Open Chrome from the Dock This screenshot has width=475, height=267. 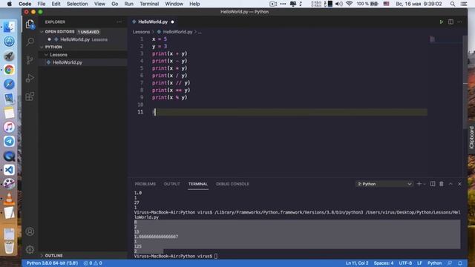tap(9, 70)
